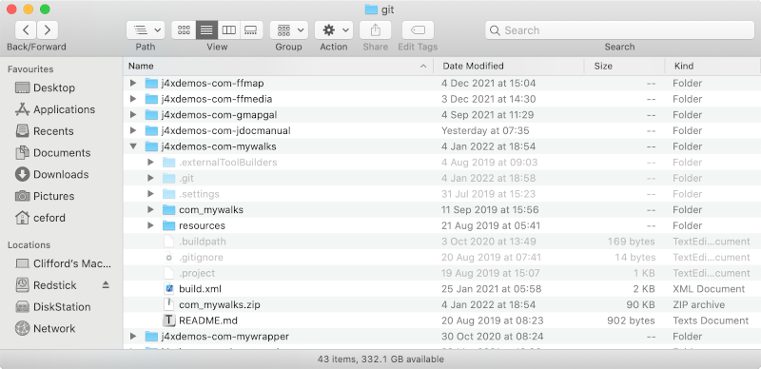Click the git folder icon in title bar
The width and height of the screenshot is (761, 369).
coord(371,10)
